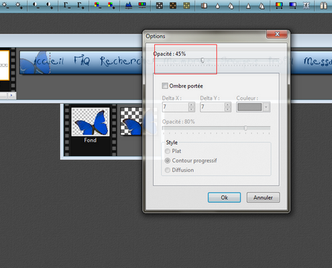The height and width of the screenshot is (268, 332).
Task: Click the Contrast minus toolbar icon
Action: [36, 5]
